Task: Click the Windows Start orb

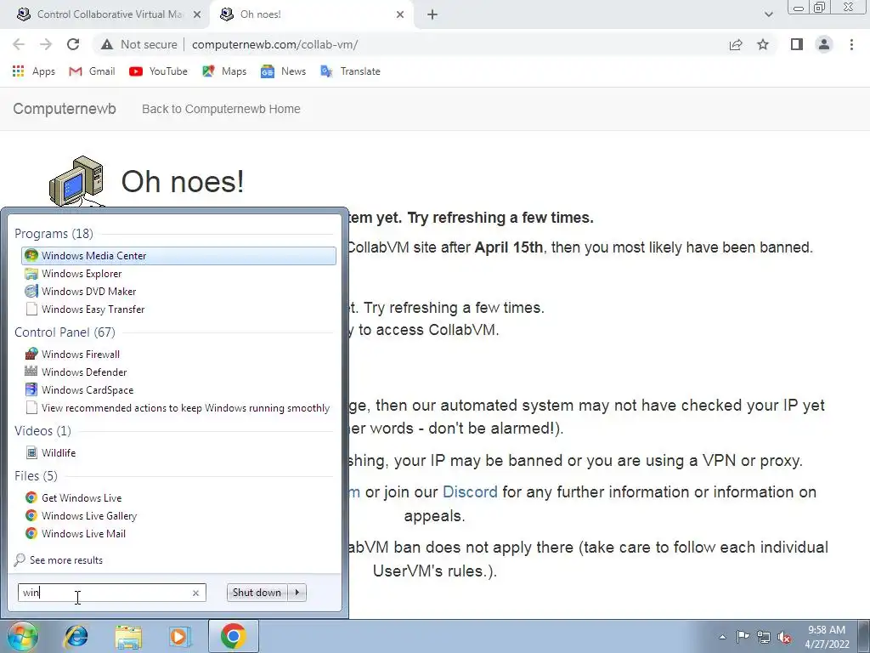Action: [22, 636]
